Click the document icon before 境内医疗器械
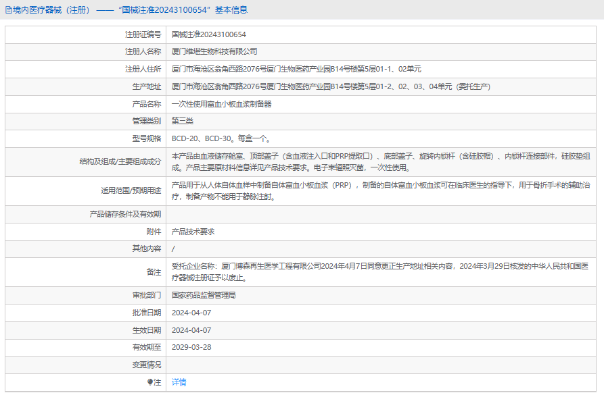This screenshot has width=604, height=395. coord(8,10)
